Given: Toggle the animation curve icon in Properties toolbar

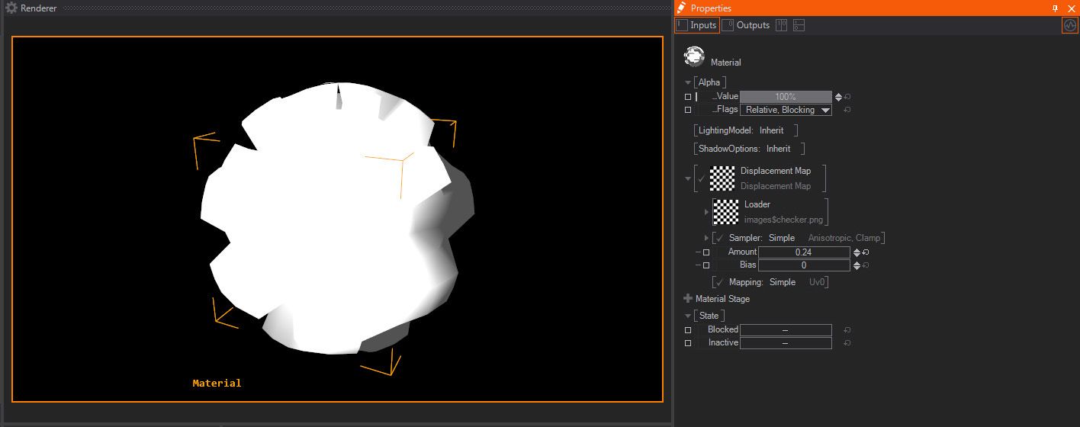Looking at the screenshot, I should click(1070, 25).
